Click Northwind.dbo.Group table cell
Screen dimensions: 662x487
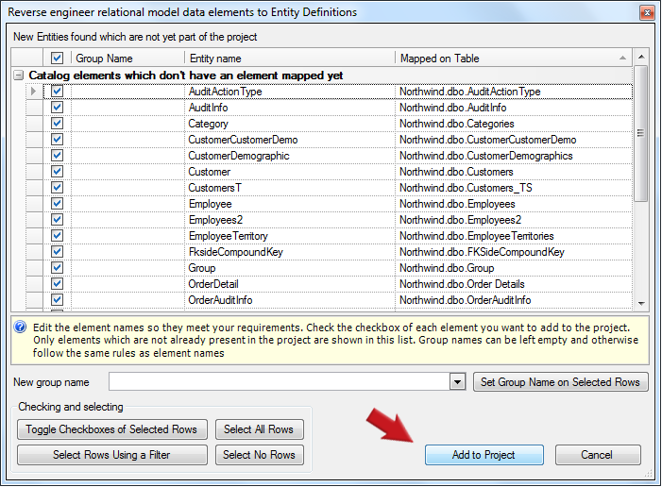point(514,267)
